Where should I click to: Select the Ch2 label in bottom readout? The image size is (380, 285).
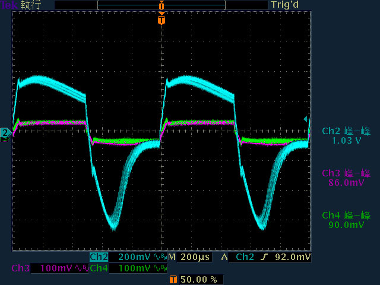(99, 257)
